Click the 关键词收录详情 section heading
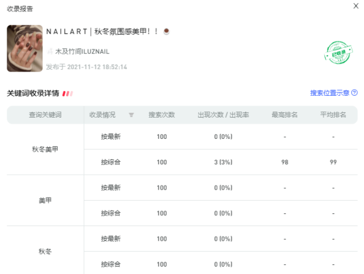The width and height of the screenshot is (364, 274). click(33, 93)
